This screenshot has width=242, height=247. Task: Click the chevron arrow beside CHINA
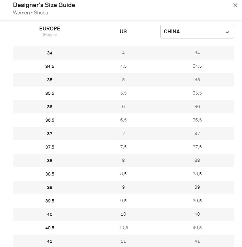(x=228, y=32)
